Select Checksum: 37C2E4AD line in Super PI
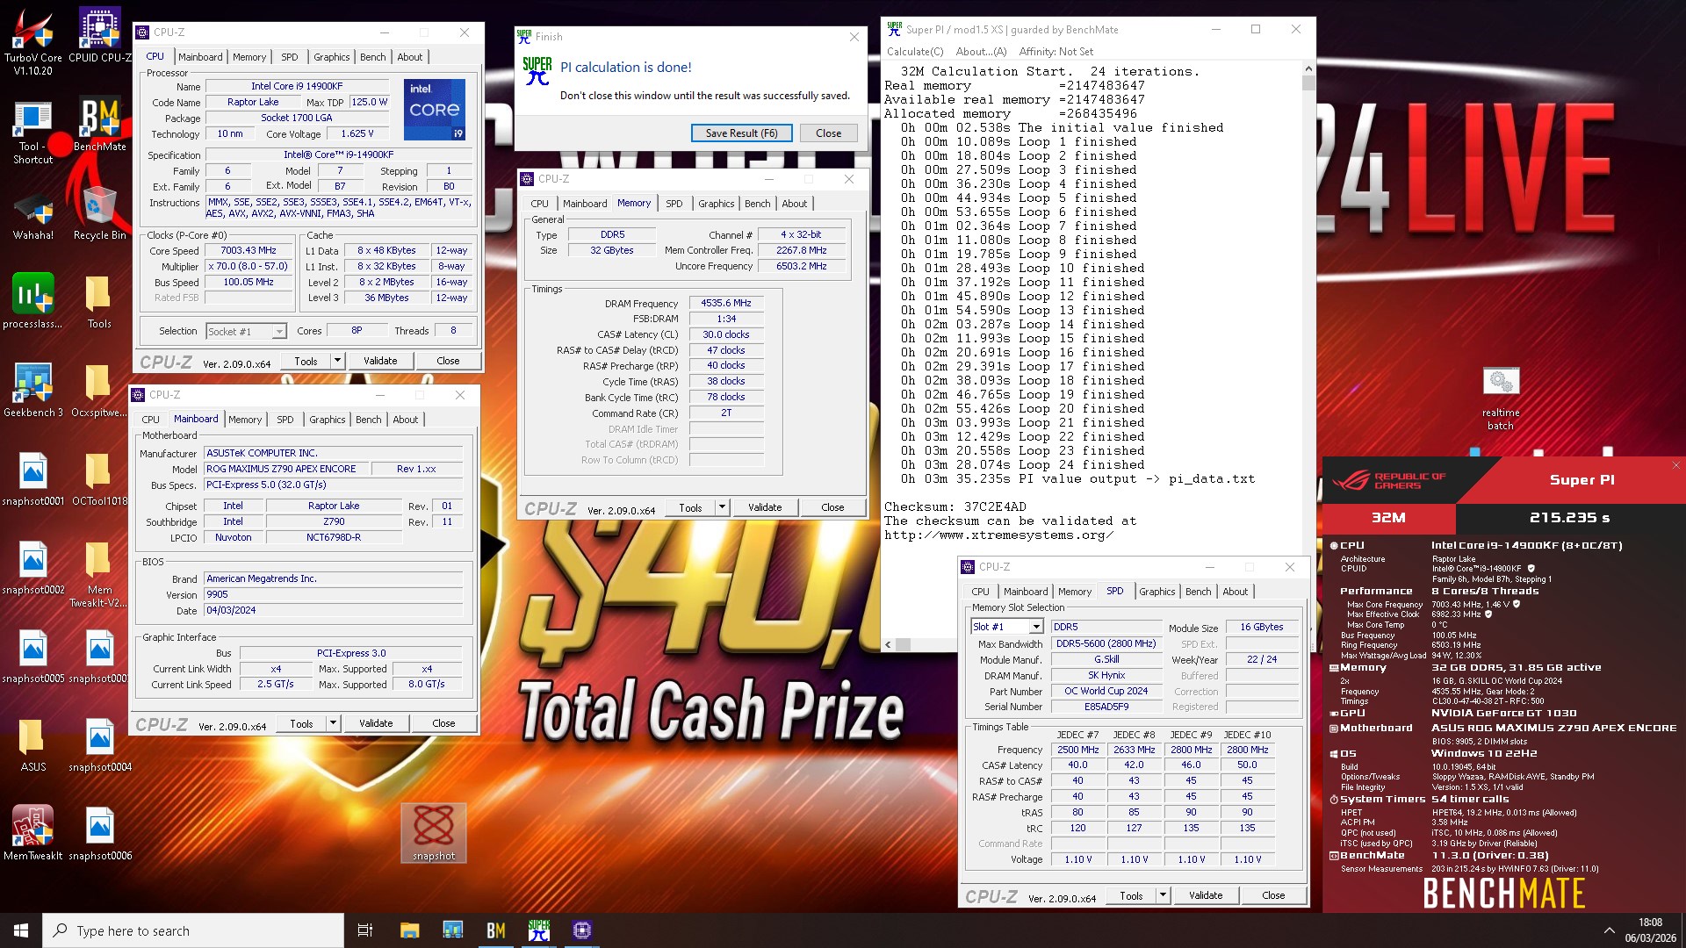 coord(955,506)
